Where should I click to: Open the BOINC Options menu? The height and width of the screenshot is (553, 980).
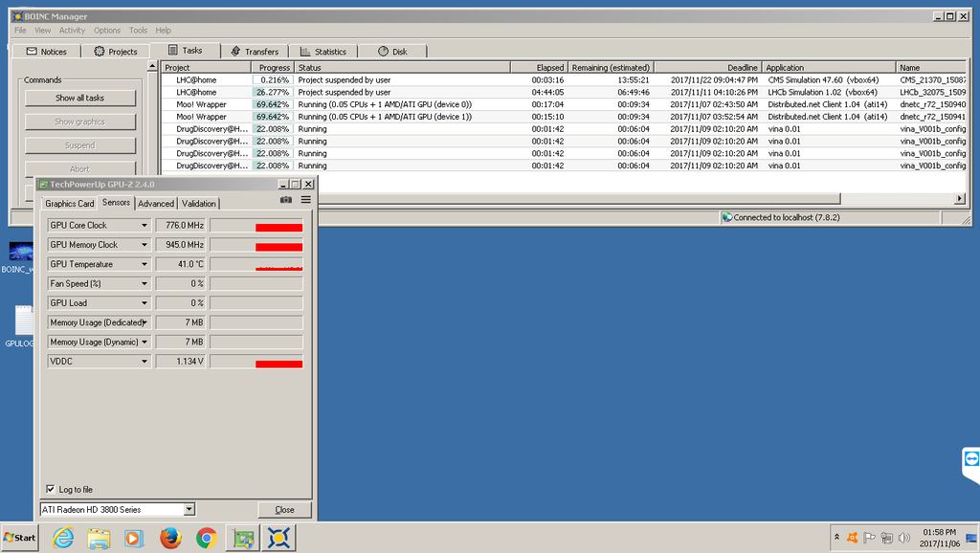click(x=107, y=30)
